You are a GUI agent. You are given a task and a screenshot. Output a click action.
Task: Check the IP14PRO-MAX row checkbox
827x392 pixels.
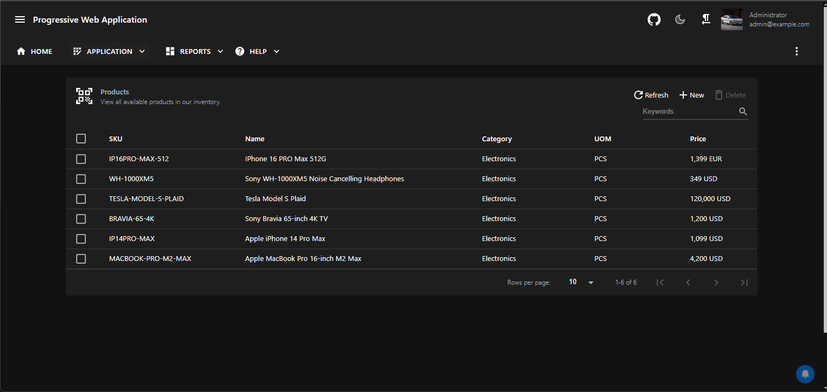[81, 239]
